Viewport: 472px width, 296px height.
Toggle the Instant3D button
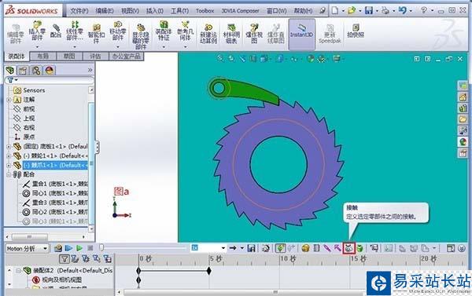(x=301, y=34)
